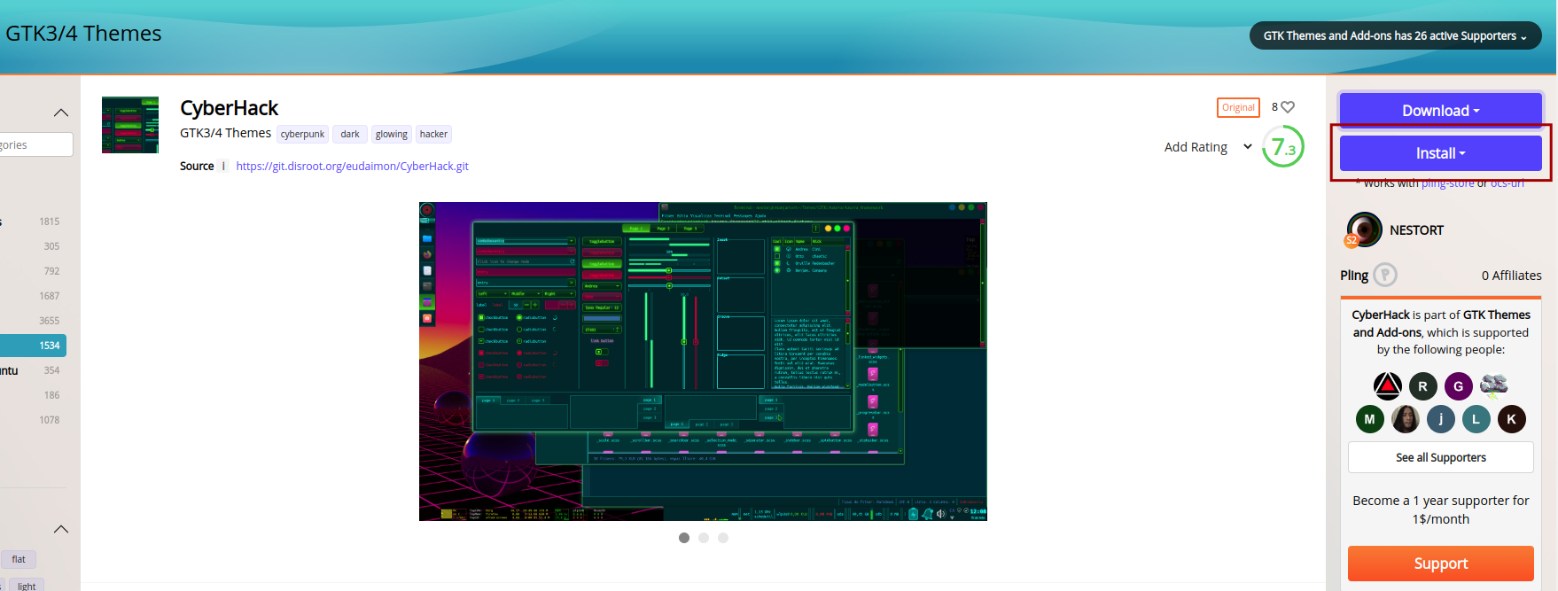The width and height of the screenshot is (1558, 591).
Task: Open supporter avatar labeled G
Action: (x=1459, y=386)
